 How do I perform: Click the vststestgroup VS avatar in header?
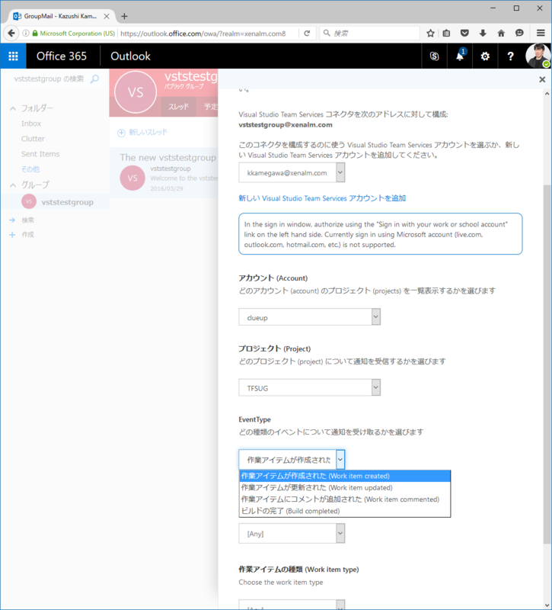pos(136,92)
